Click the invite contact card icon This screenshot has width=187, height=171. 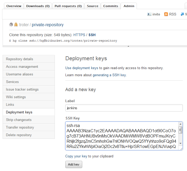[x=149, y=14]
